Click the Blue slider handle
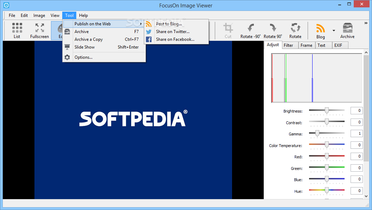 pyautogui.click(x=327, y=179)
